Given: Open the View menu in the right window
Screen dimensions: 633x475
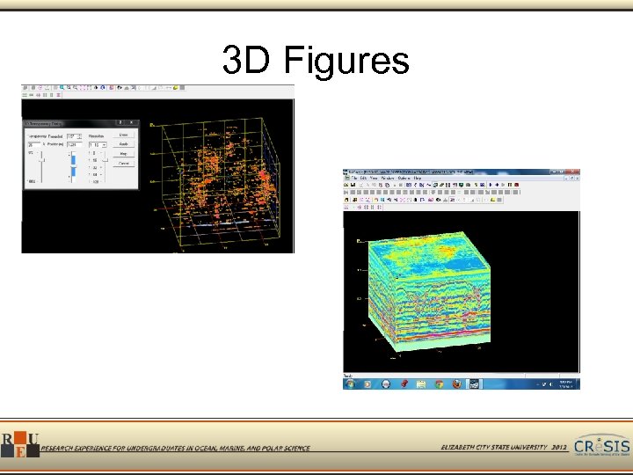Looking at the screenshot, I should tap(374, 178).
